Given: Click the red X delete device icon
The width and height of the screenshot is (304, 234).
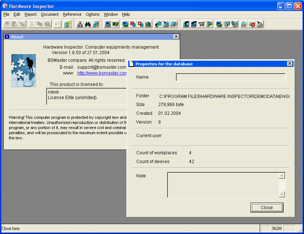Looking at the screenshot, I should point(252,24).
